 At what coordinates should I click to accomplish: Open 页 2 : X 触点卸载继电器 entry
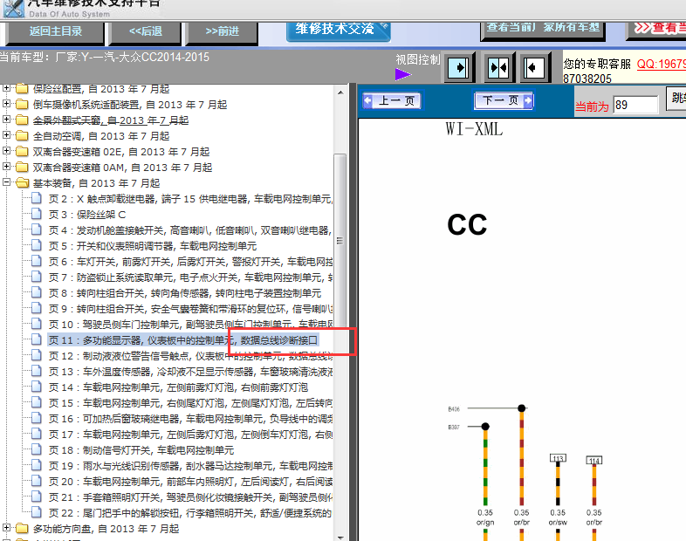190,199
